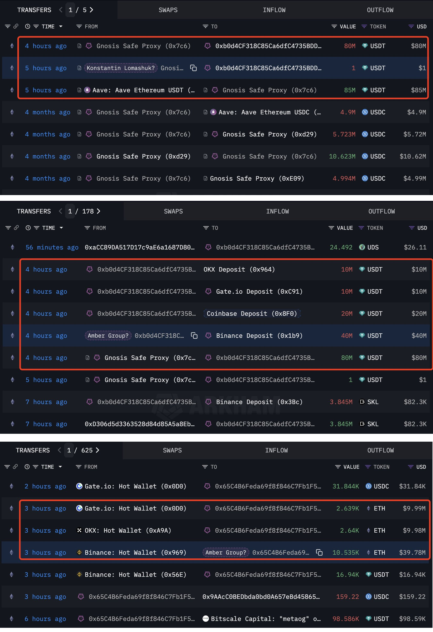The image size is (433, 632).
Task: Click the link icon in the 625-page panel header
Action: pos(15,467)
